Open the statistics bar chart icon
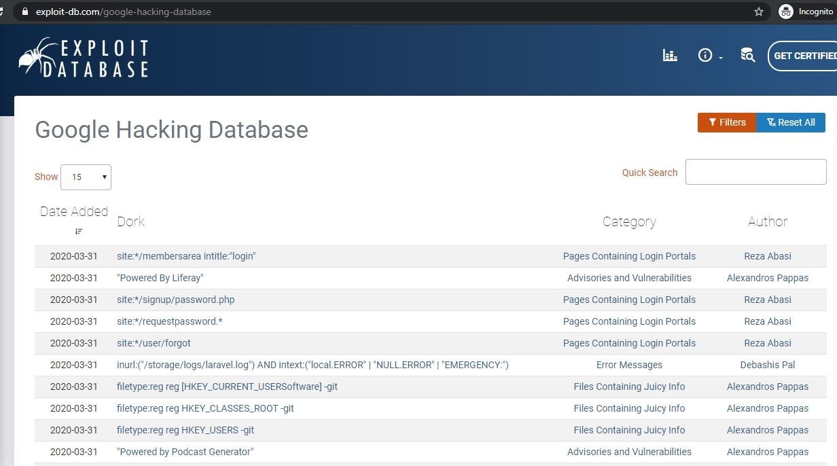This screenshot has width=837, height=466. click(670, 56)
